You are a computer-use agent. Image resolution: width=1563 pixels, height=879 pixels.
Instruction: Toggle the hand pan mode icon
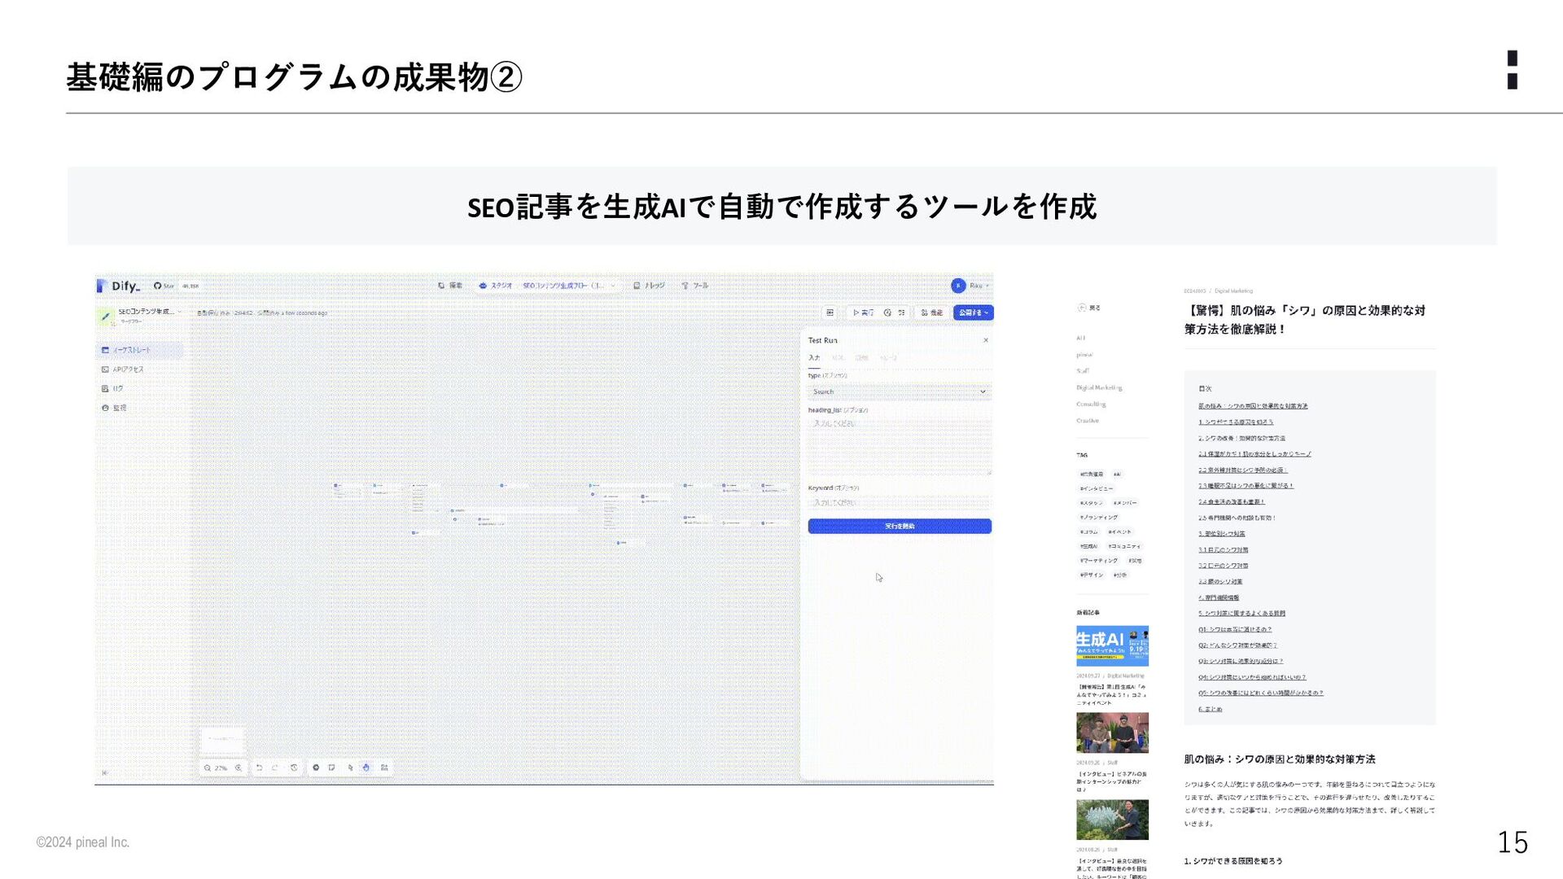[366, 767]
